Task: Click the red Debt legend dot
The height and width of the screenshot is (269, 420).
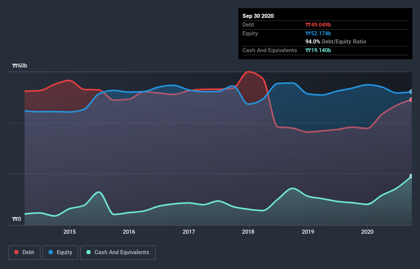Action: [x=16, y=252]
